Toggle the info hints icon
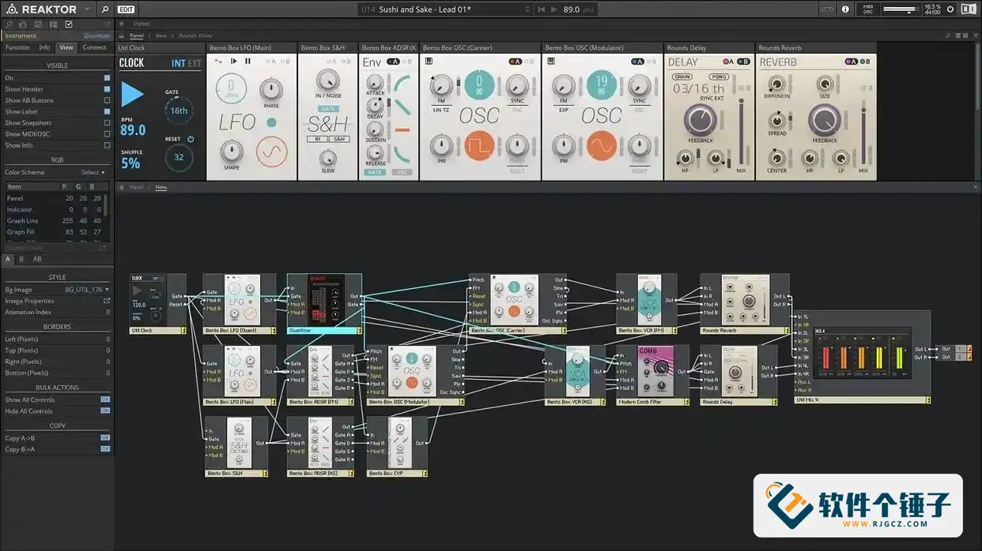This screenshot has width=982, height=551. tap(845, 9)
